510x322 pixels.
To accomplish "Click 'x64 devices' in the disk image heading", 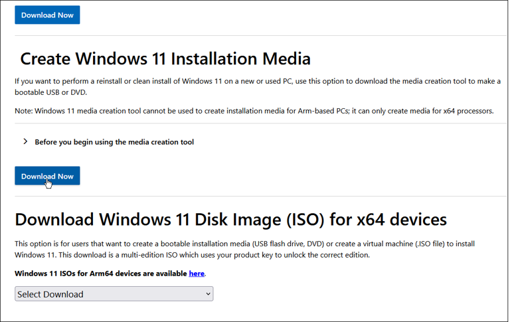I will pyautogui.click(x=402, y=220).
